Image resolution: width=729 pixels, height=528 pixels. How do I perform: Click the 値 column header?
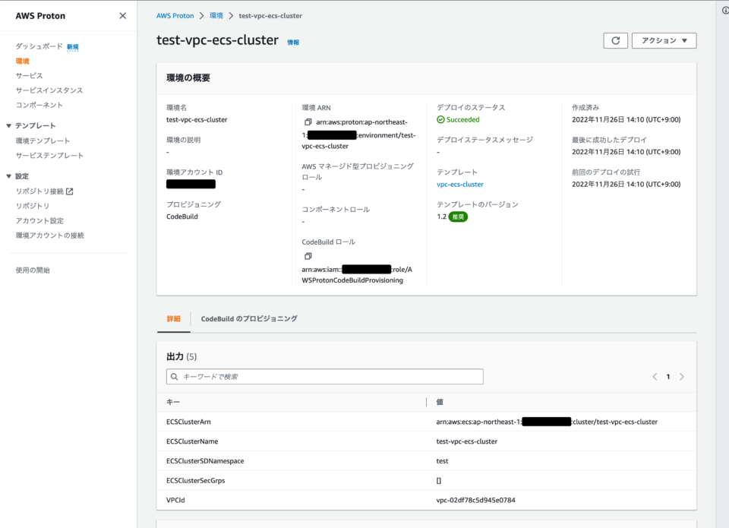coord(440,402)
